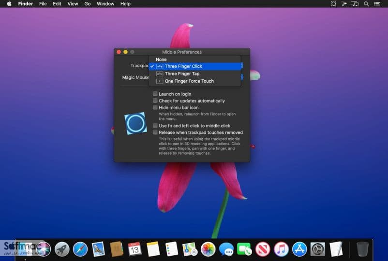Enable Release when trackpad touches removed

pos(155,132)
